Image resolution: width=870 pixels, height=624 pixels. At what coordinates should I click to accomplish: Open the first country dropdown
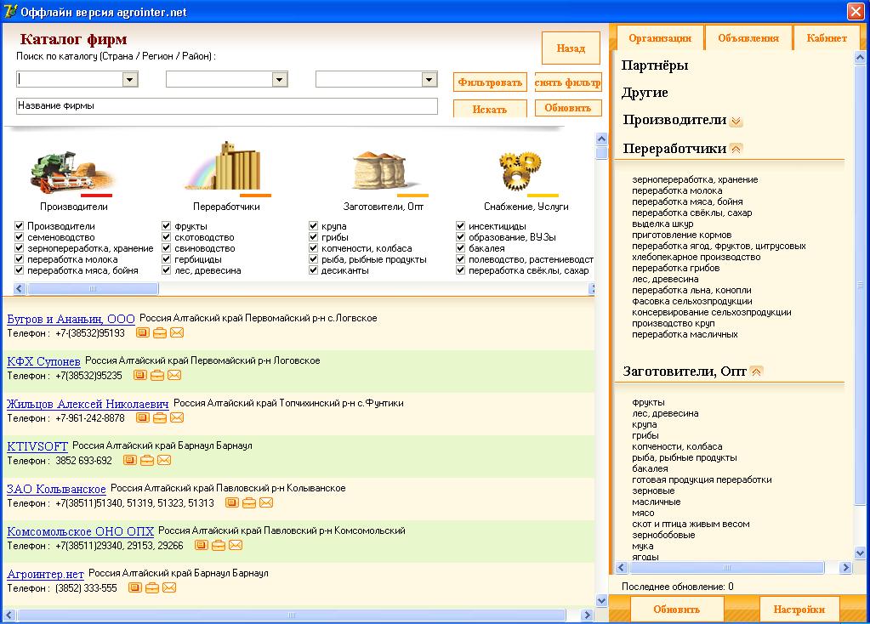click(130, 79)
